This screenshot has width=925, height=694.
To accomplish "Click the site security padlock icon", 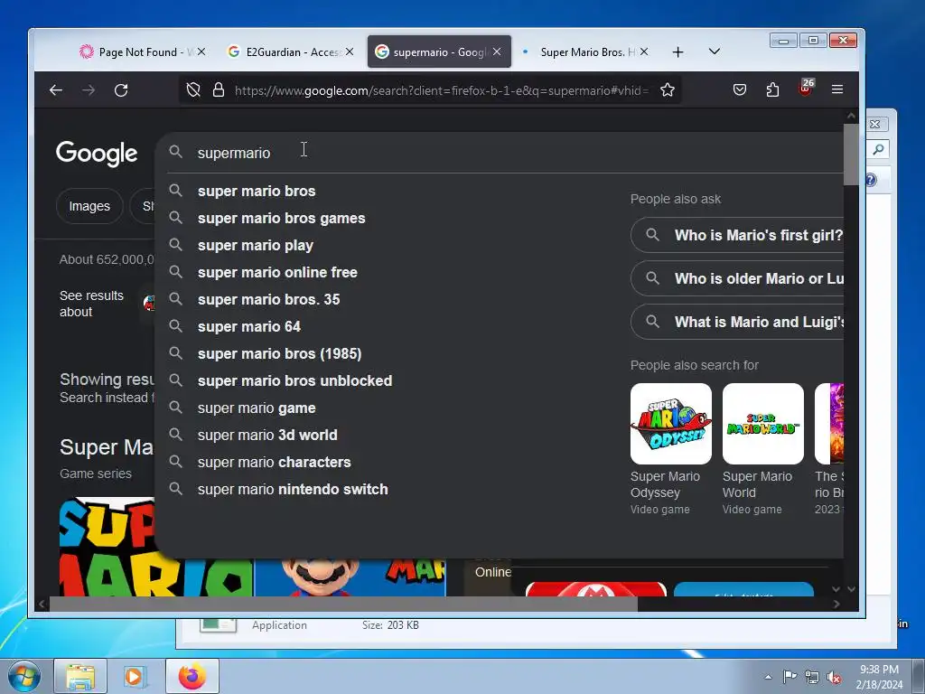I will [219, 89].
